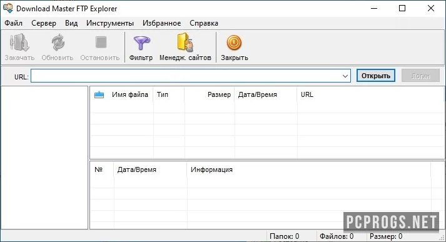Expand the URL history dropdown arrow

[345, 76]
